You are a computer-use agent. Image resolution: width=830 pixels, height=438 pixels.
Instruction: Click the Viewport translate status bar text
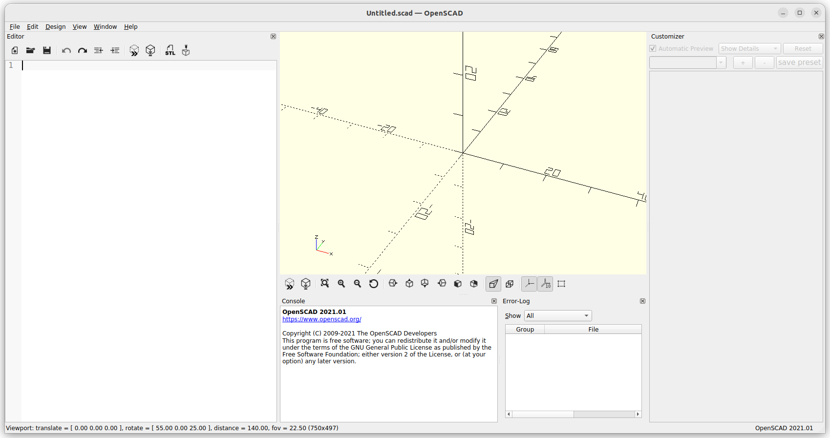tap(172, 428)
